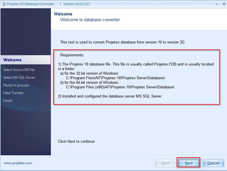Click the 'This tool is used to convert' sentence

click(x=123, y=42)
